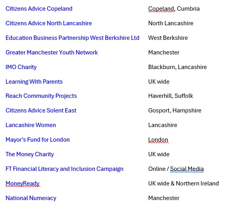The height and width of the screenshot is (204, 239).
Task: Click the Copeland, Cumbria location text
Action: [x=174, y=9]
